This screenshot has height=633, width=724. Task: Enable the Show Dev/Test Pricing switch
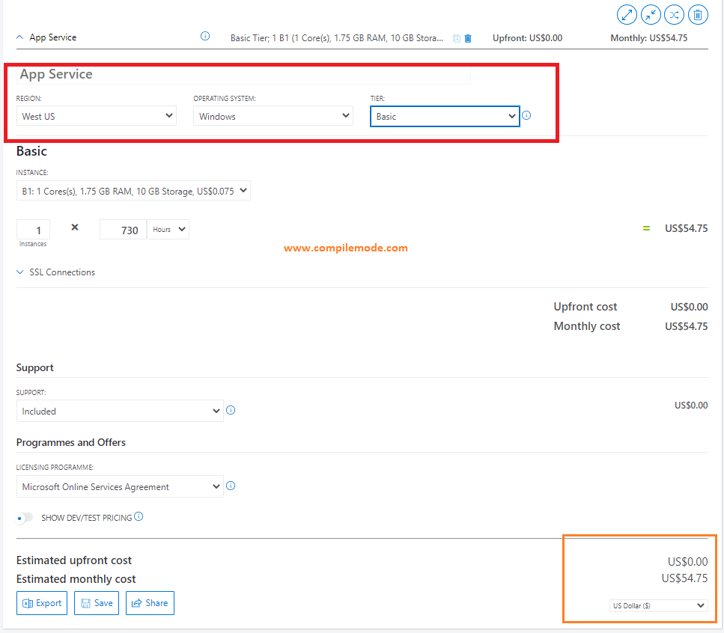(x=24, y=517)
